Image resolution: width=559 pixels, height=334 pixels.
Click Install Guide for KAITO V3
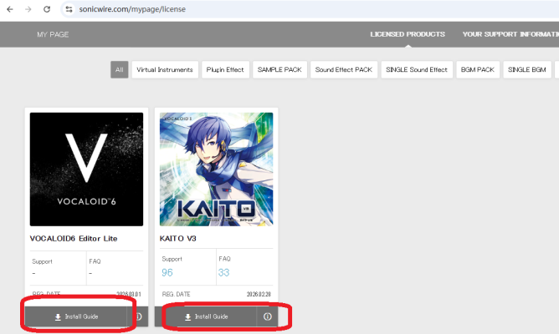pos(207,316)
